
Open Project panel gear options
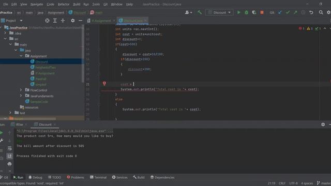(x=72, y=21)
